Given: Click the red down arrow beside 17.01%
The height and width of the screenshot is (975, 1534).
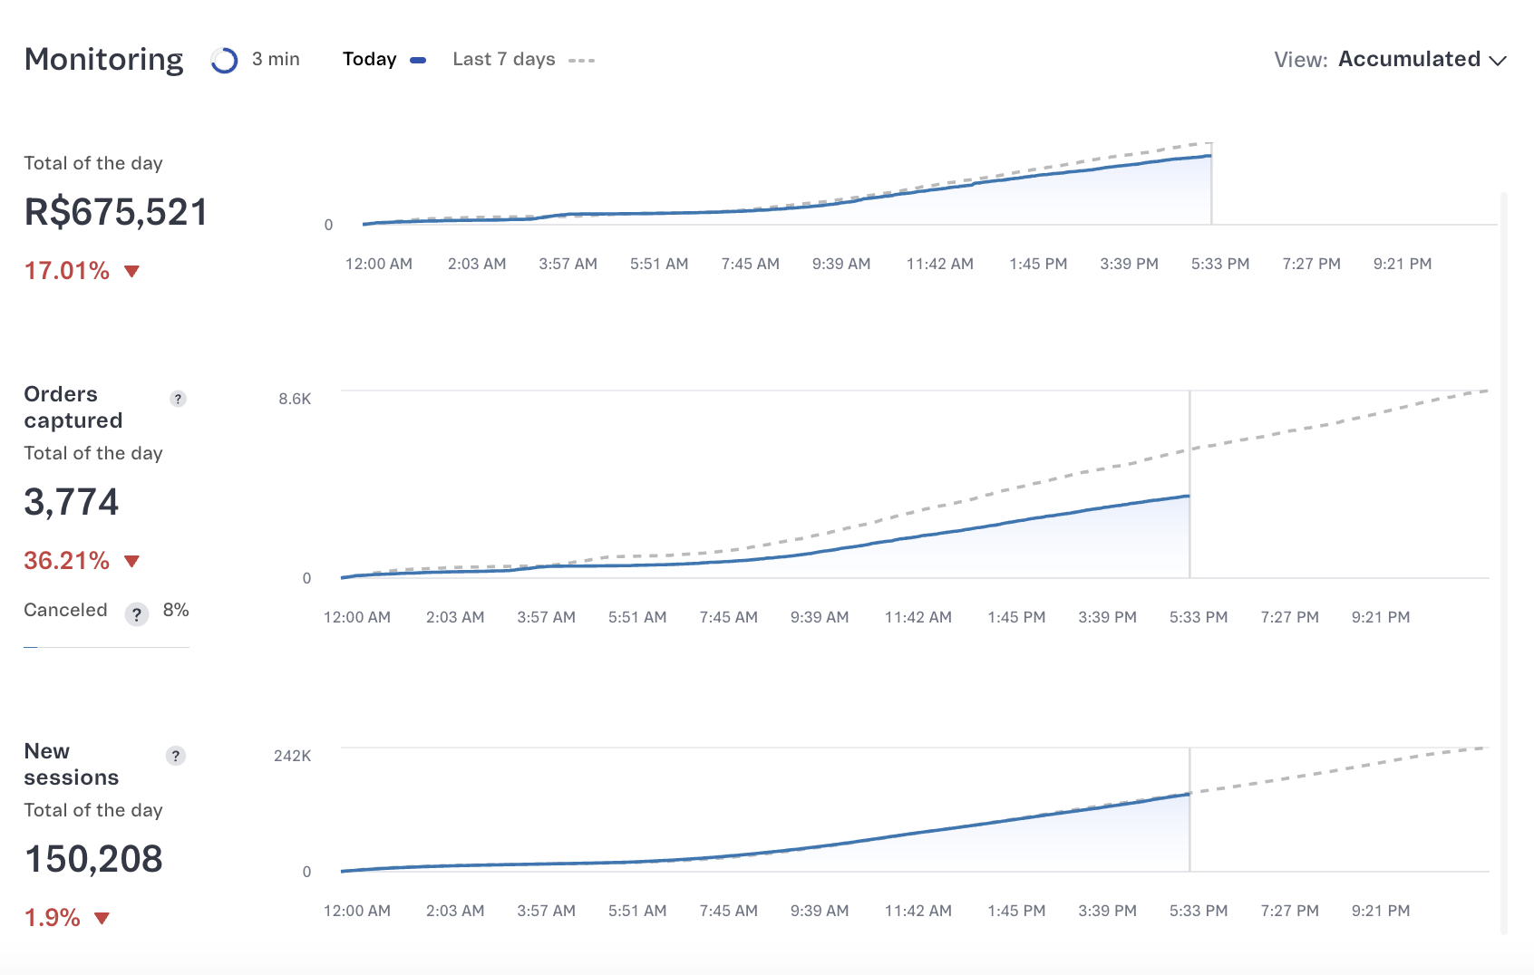Looking at the screenshot, I should click(x=131, y=271).
